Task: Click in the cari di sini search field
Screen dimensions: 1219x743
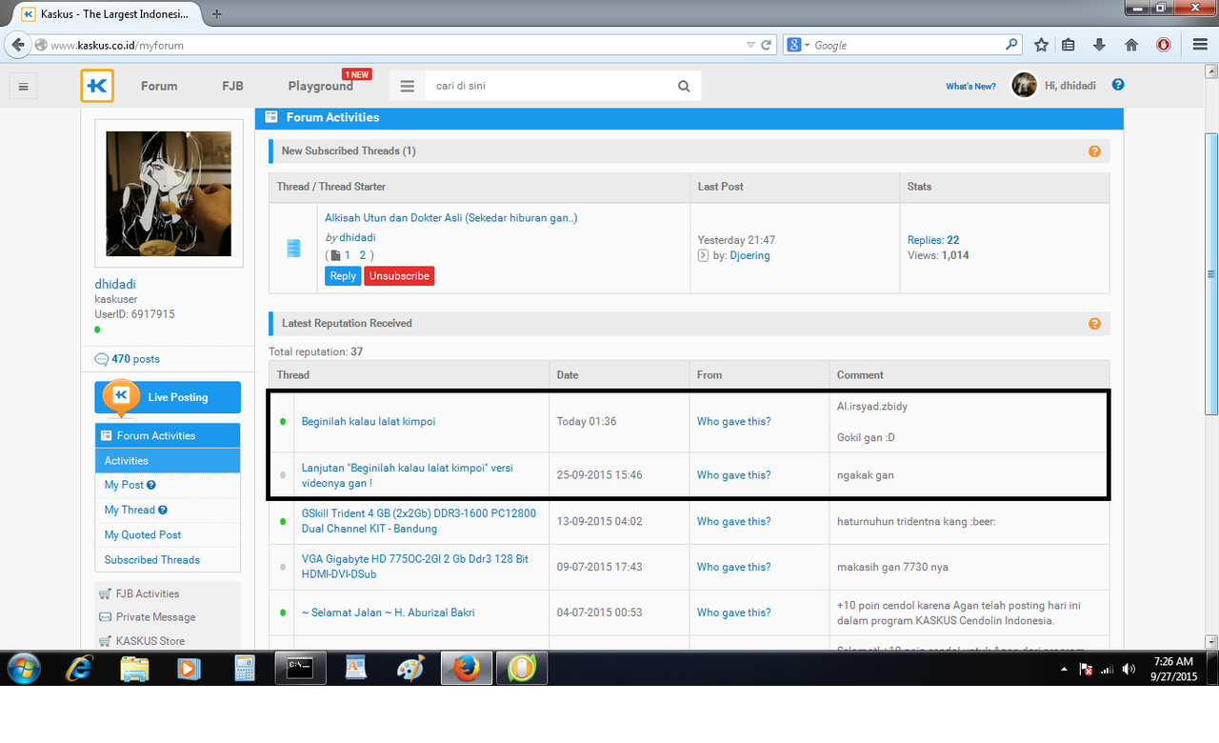Action: click(x=552, y=86)
